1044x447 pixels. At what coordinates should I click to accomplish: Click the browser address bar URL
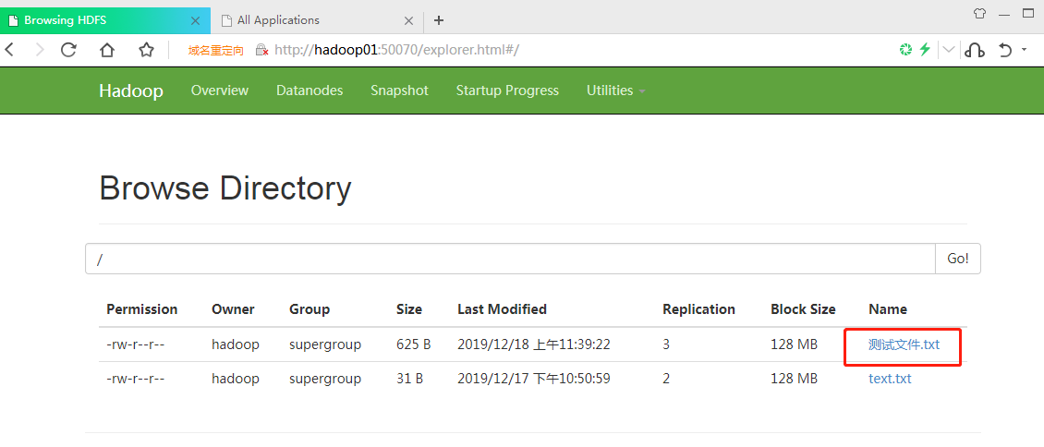tap(397, 50)
